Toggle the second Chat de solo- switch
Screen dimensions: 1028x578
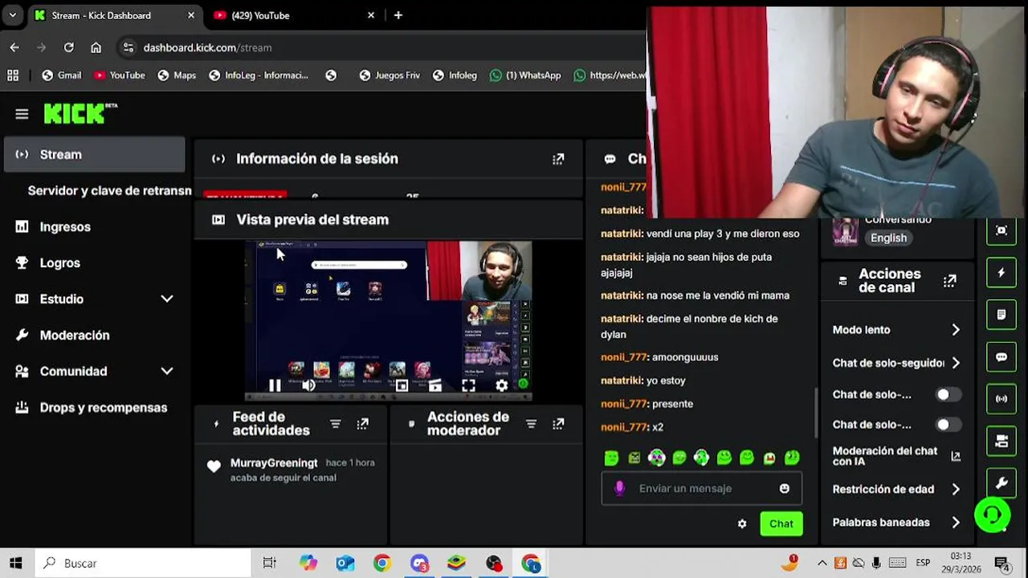948,425
